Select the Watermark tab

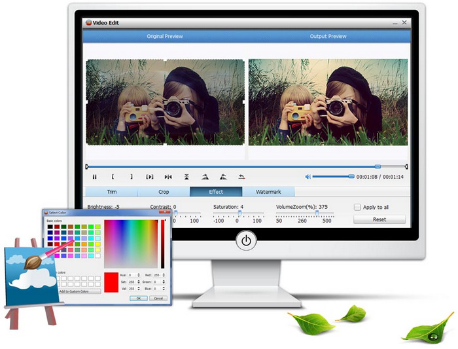pyautogui.click(x=268, y=192)
